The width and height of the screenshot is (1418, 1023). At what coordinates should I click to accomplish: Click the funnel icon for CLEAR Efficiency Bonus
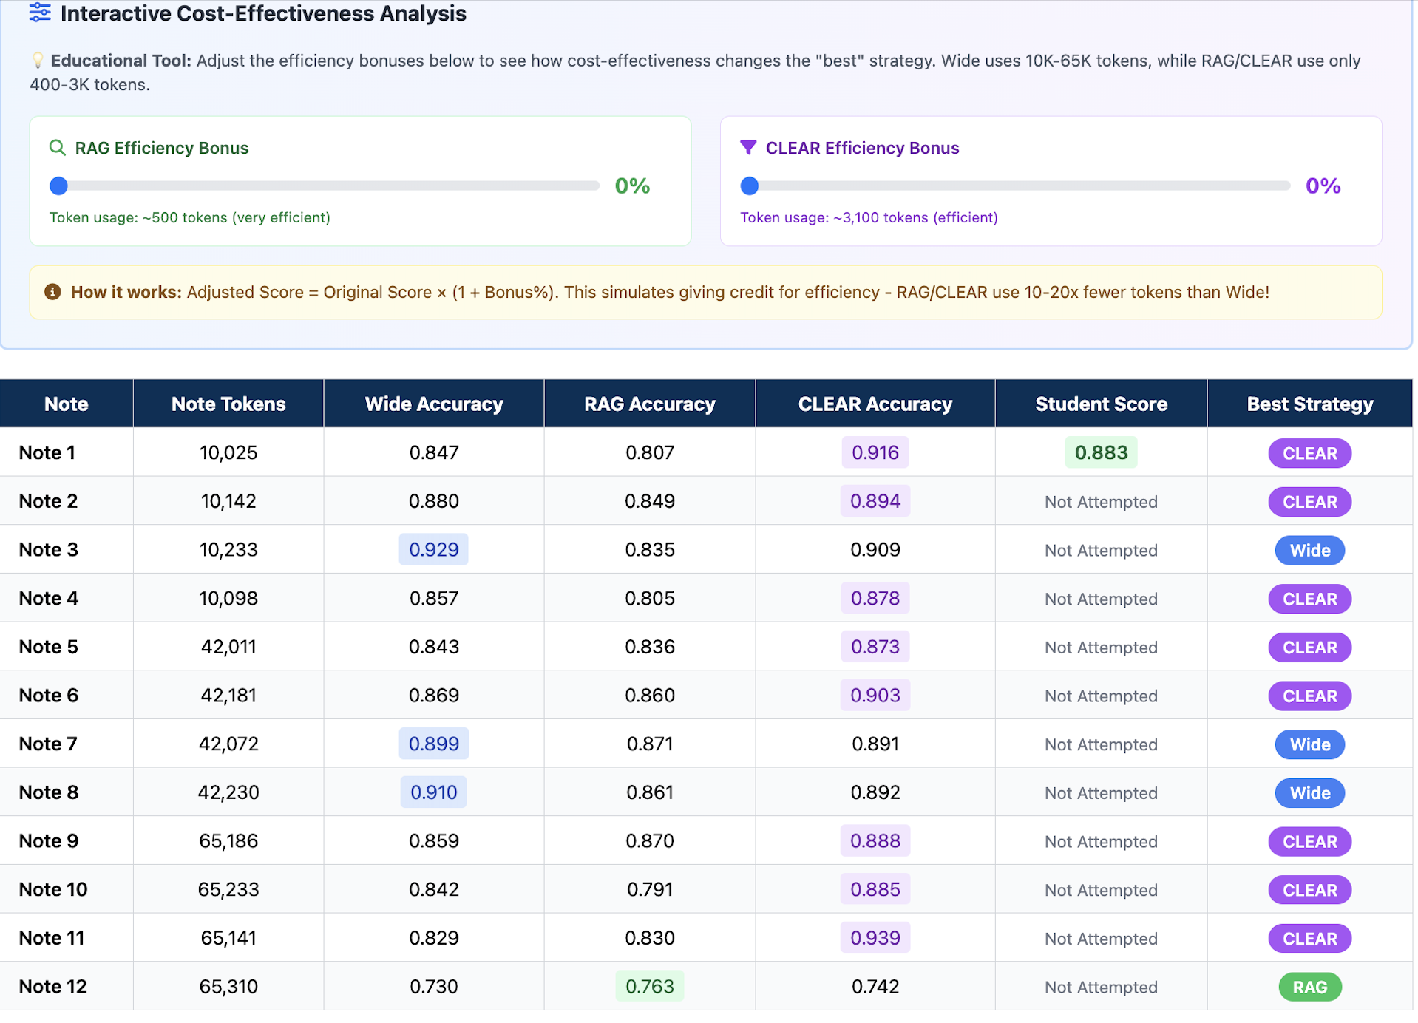[x=748, y=148]
